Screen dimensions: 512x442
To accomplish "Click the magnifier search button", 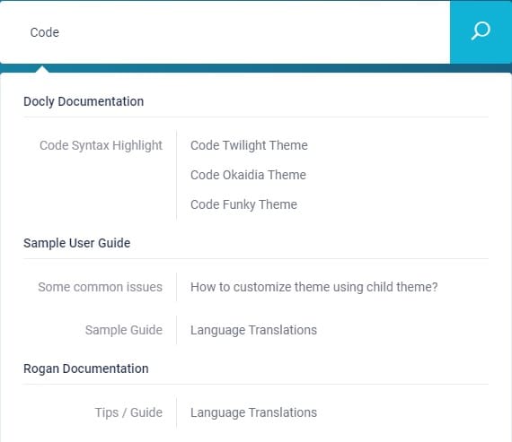I will pyautogui.click(x=481, y=31).
